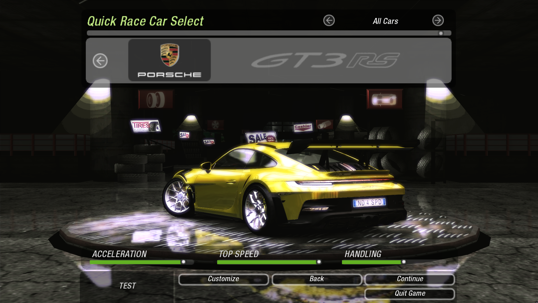Click the TEST profile label
538x303 pixels.
click(x=127, y=286)
